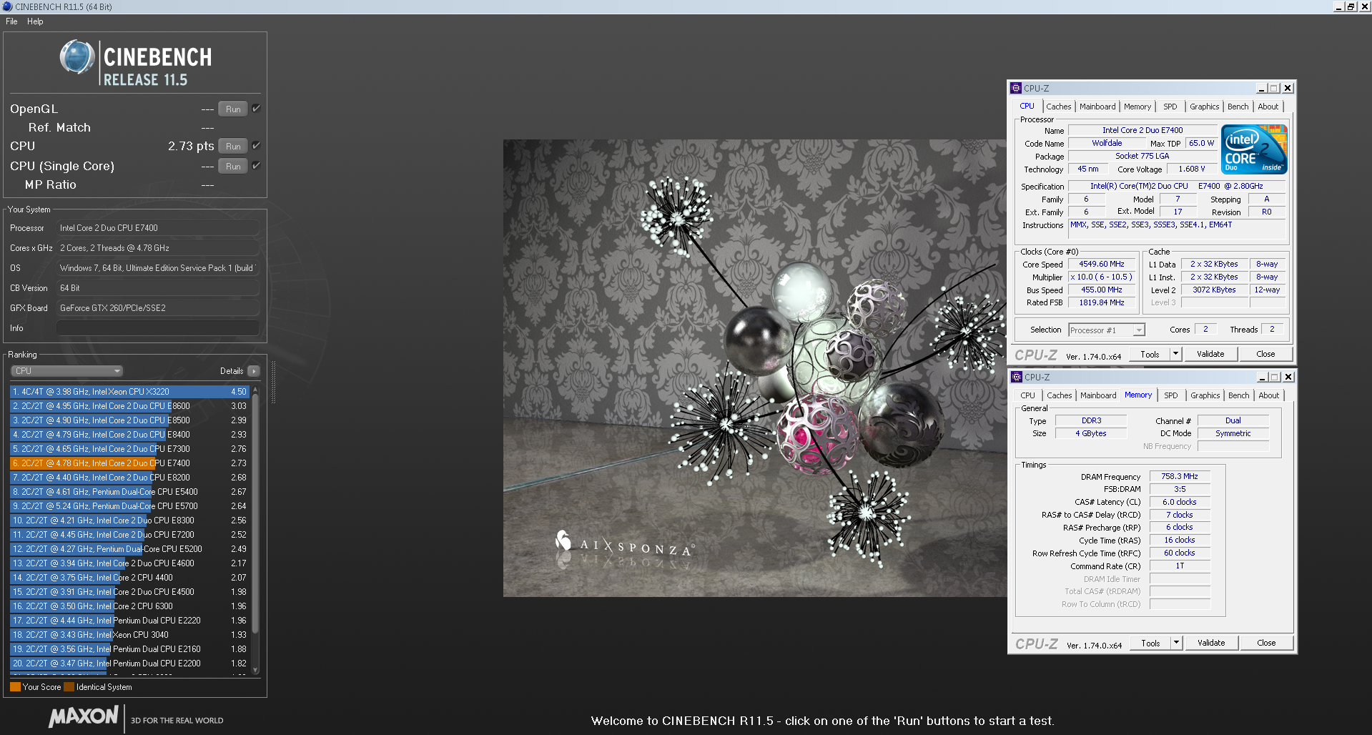Open Tools dropdown arrow in lower CPU-Z window
The height and width of the screenshot is (735, 1372).
(1176, 643)
